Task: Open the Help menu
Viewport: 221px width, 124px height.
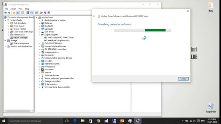Action: click(27, 9)
